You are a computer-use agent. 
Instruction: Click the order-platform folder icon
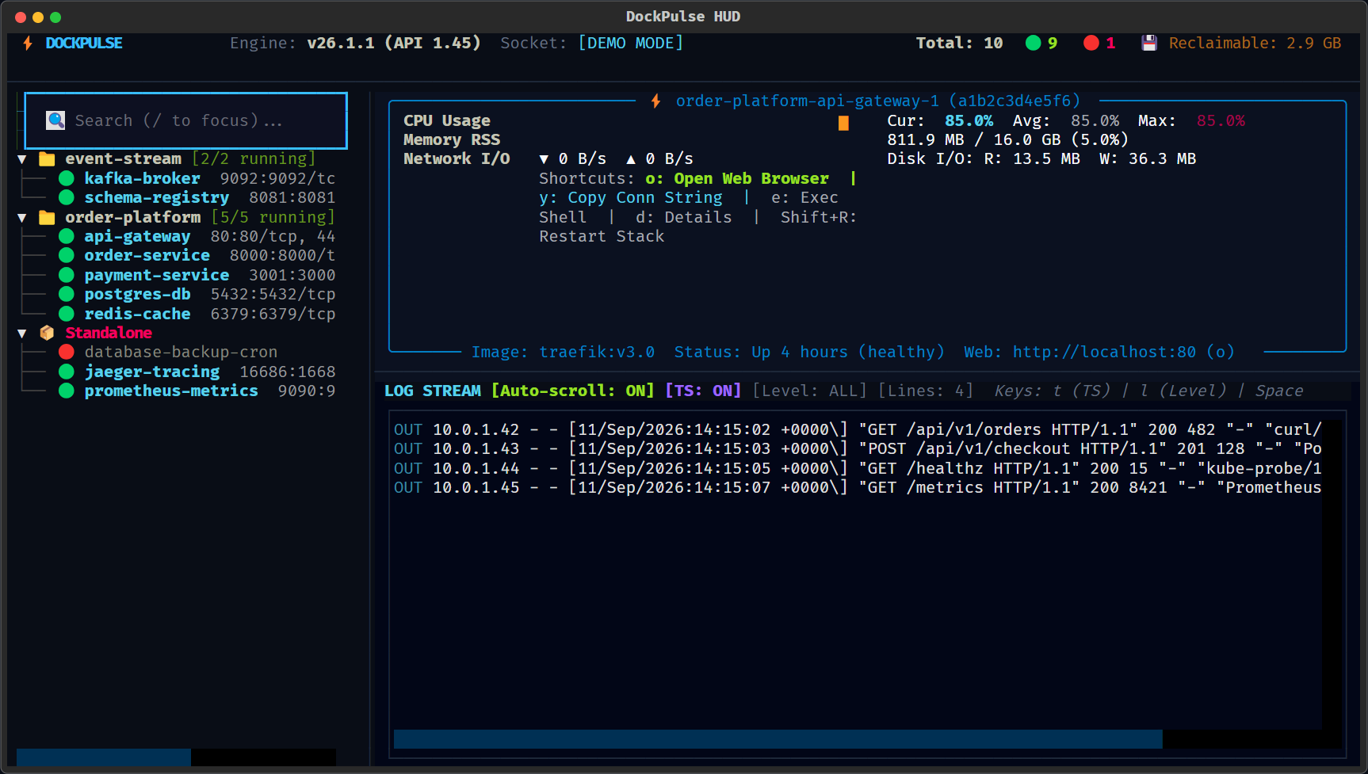47,217
